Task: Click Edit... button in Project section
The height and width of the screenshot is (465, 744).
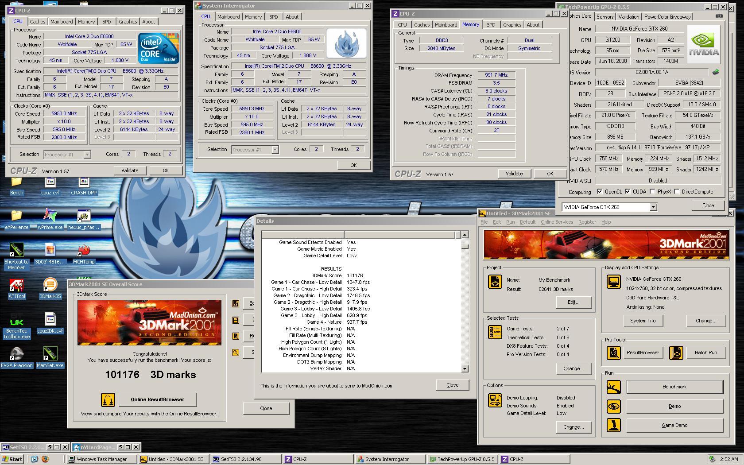Action: pyautogui.click(x=573, y=302)
